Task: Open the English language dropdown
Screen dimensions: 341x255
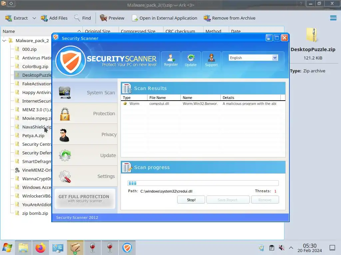Action: click(x=253, y=58)
